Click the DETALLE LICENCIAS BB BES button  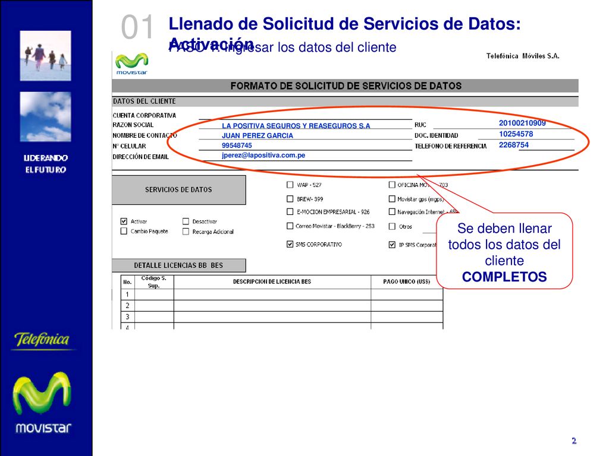(x=178, y=265)
